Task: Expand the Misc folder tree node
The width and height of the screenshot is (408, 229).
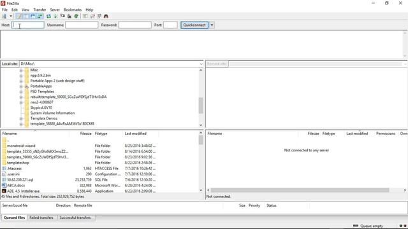Action: (x=21, y=70)
